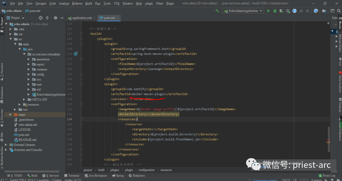Switch to the application.yml editor tab

point(82,18)
